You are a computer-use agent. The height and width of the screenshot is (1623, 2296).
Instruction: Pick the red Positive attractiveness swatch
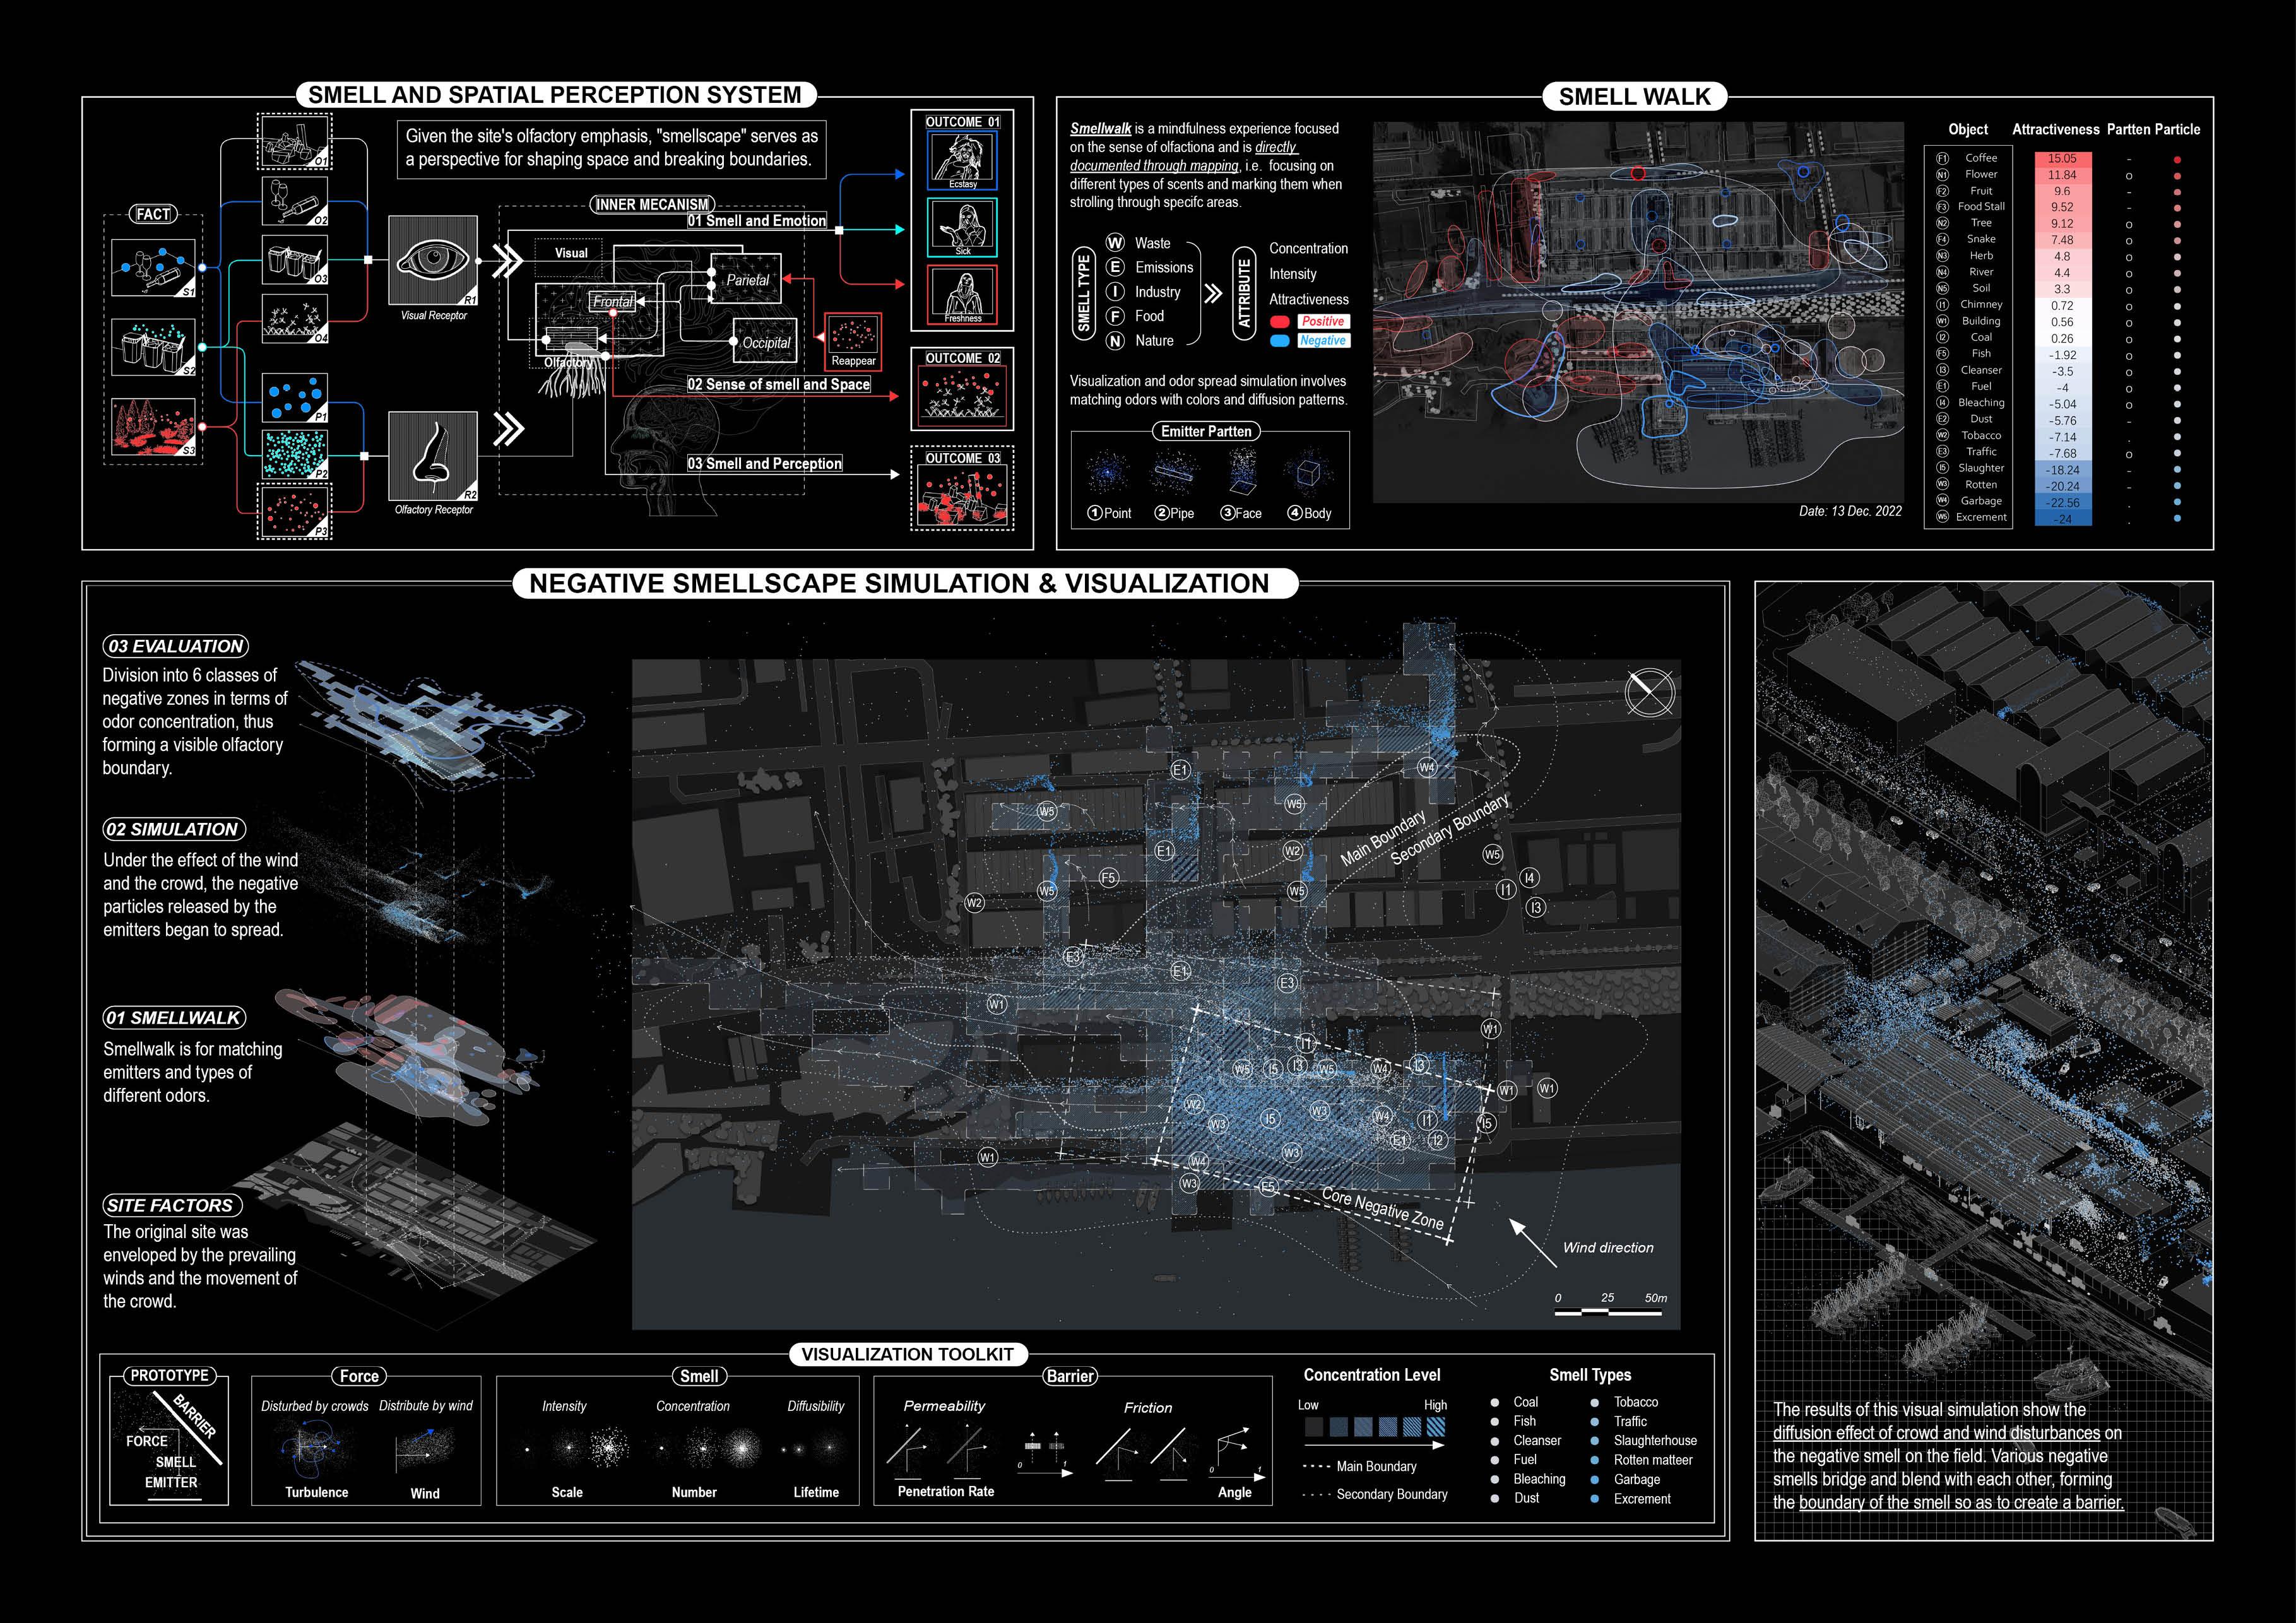click(1279, 322)
